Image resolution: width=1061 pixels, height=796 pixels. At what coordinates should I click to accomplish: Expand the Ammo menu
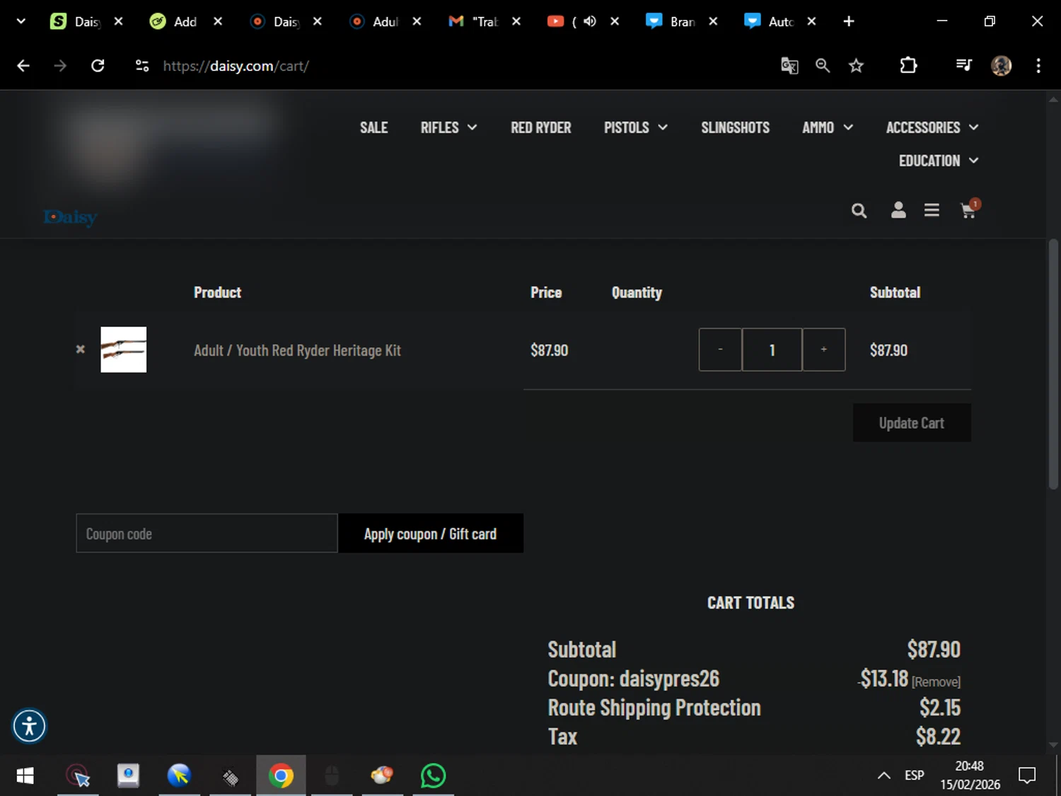click(x=827, y=127)
